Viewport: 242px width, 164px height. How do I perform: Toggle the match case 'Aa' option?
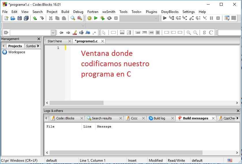[x=88, y=33]
